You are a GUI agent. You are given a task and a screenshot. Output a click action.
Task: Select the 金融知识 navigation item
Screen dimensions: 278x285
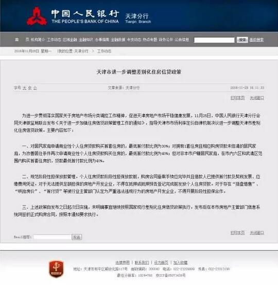(x=86, y=40)
